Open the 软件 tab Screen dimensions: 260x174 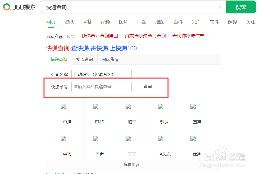point(214,22)
